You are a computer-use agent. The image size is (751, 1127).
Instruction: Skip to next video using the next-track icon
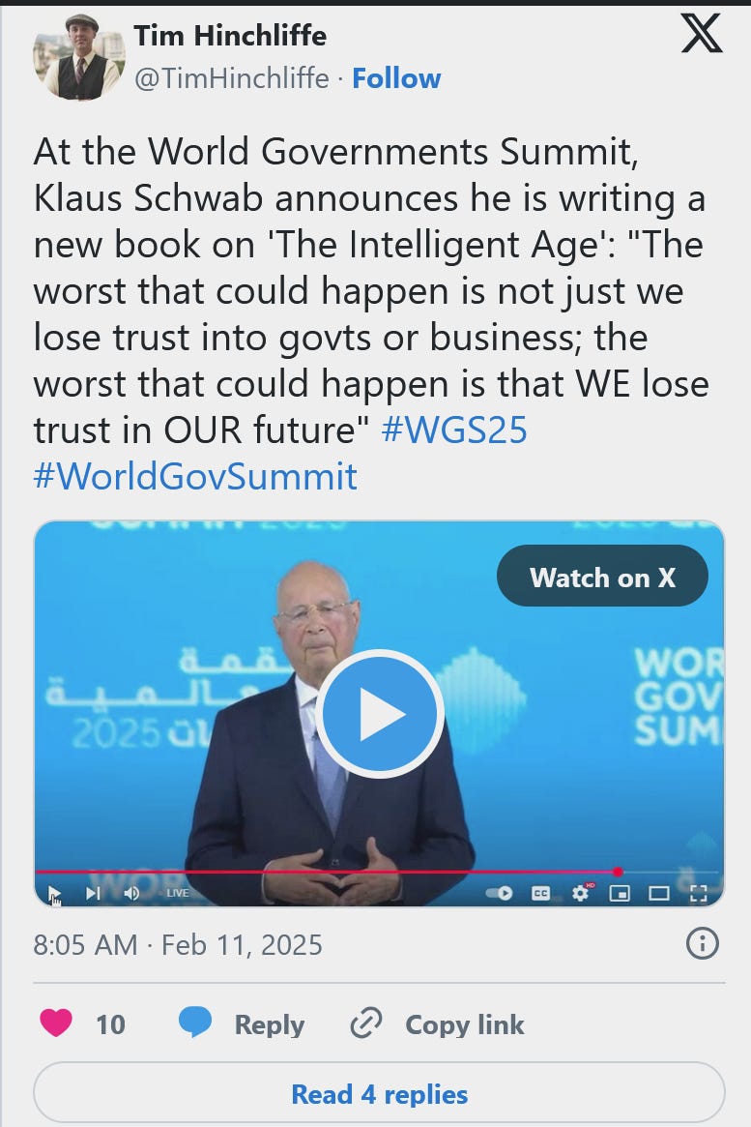93,894
